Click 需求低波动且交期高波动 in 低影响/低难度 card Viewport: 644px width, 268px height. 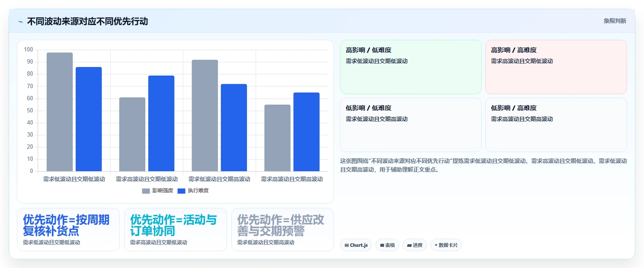pos(377,119)
